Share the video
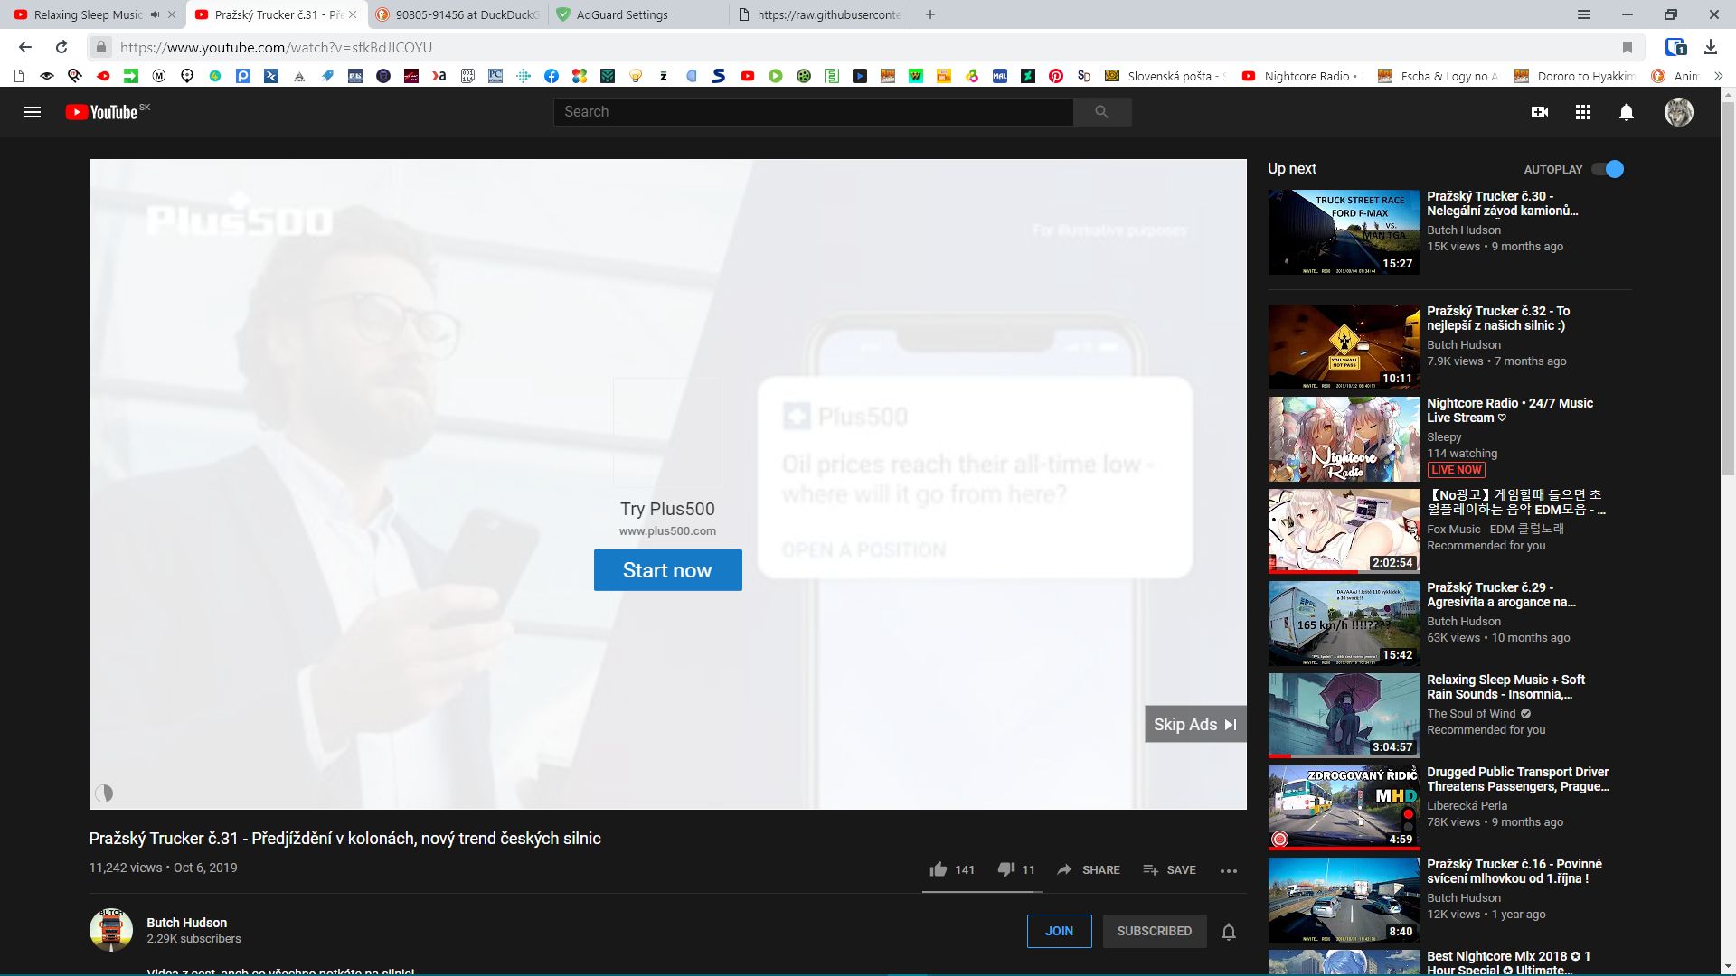The image size is (1736, 976). 1088,869
